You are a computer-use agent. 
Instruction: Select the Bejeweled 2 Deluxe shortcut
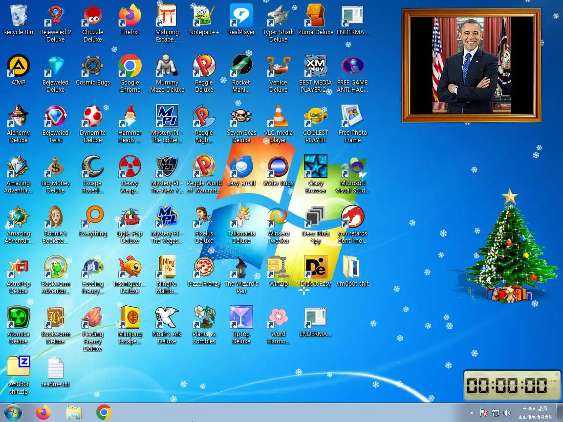[x=56, y=23]
